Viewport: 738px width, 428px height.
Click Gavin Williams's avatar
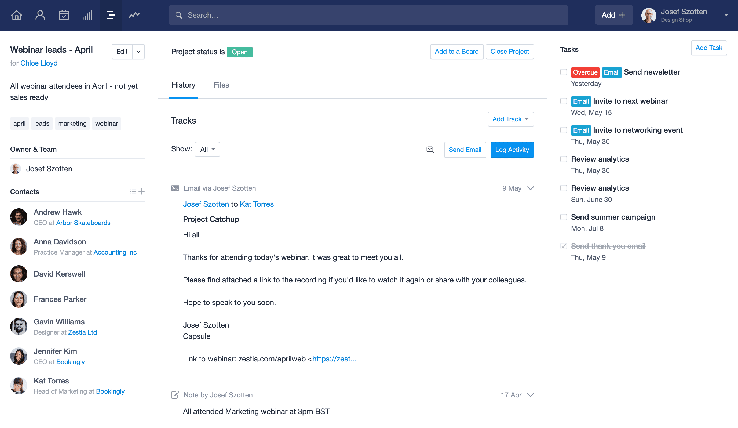(19, 326)
